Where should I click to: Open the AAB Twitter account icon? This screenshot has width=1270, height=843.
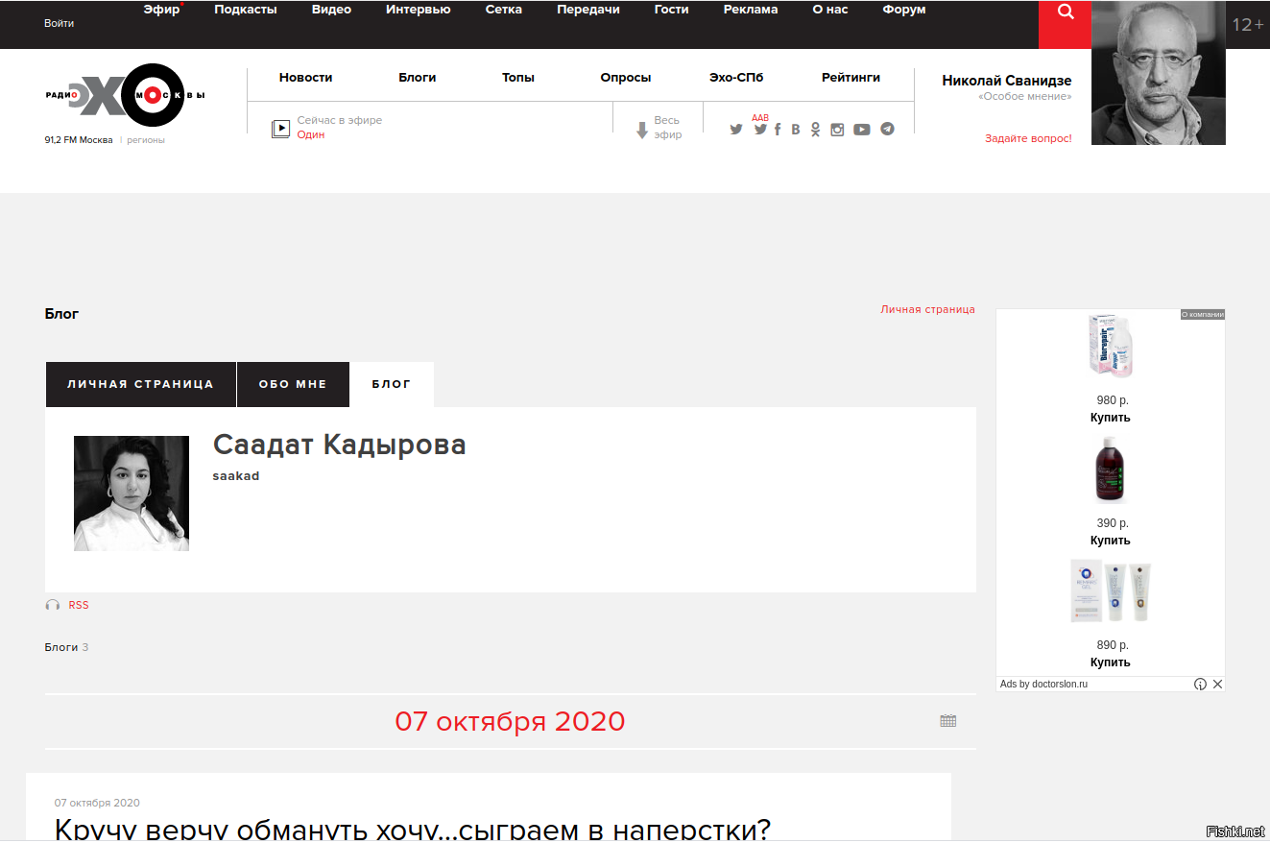760,128
